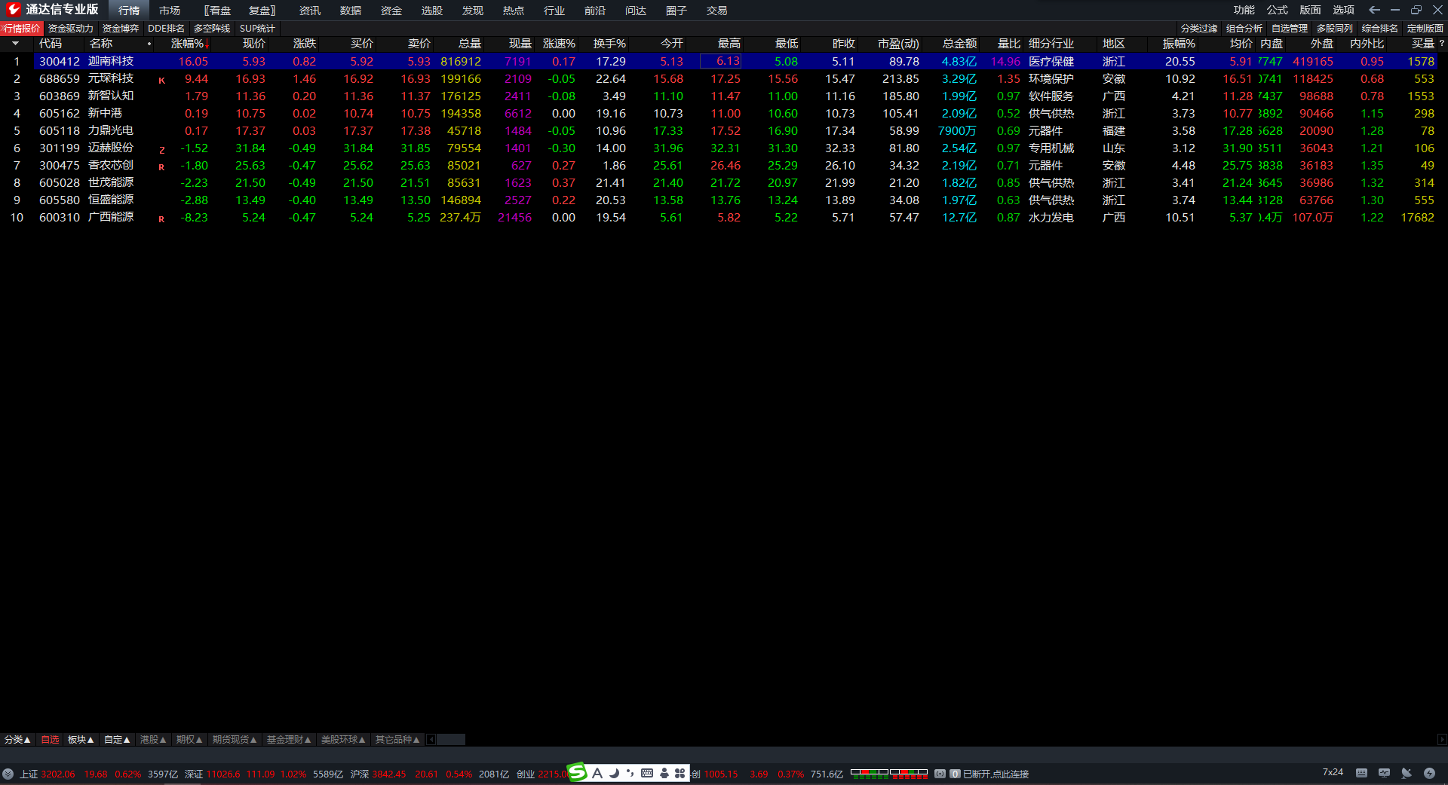This screenshot has height=785, width=1448.
Task: Click the dot marker in the 名称 header
Action: (x=149, y=44)
